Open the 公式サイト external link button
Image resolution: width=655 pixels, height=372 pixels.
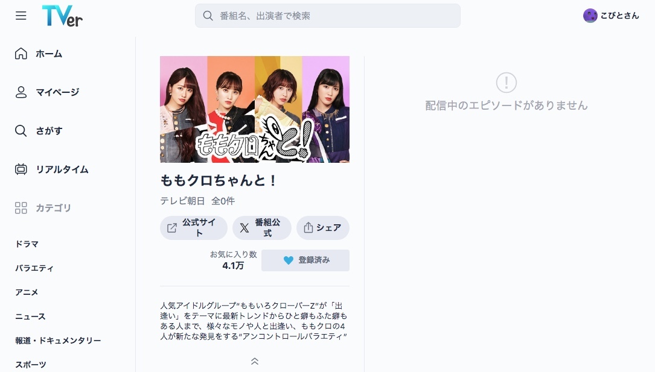tap(193, 228)
